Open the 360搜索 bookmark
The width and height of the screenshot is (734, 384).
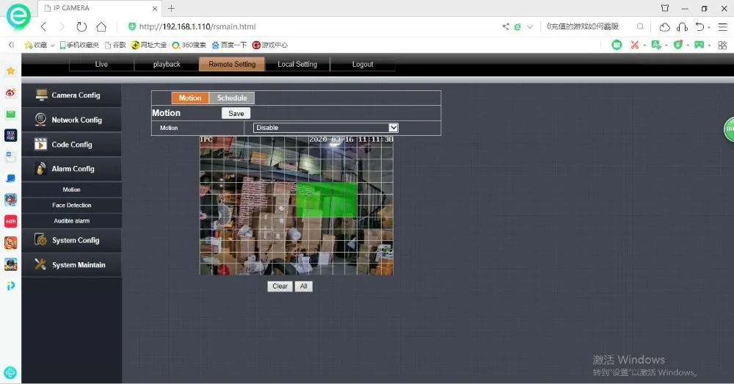(189, 45)
